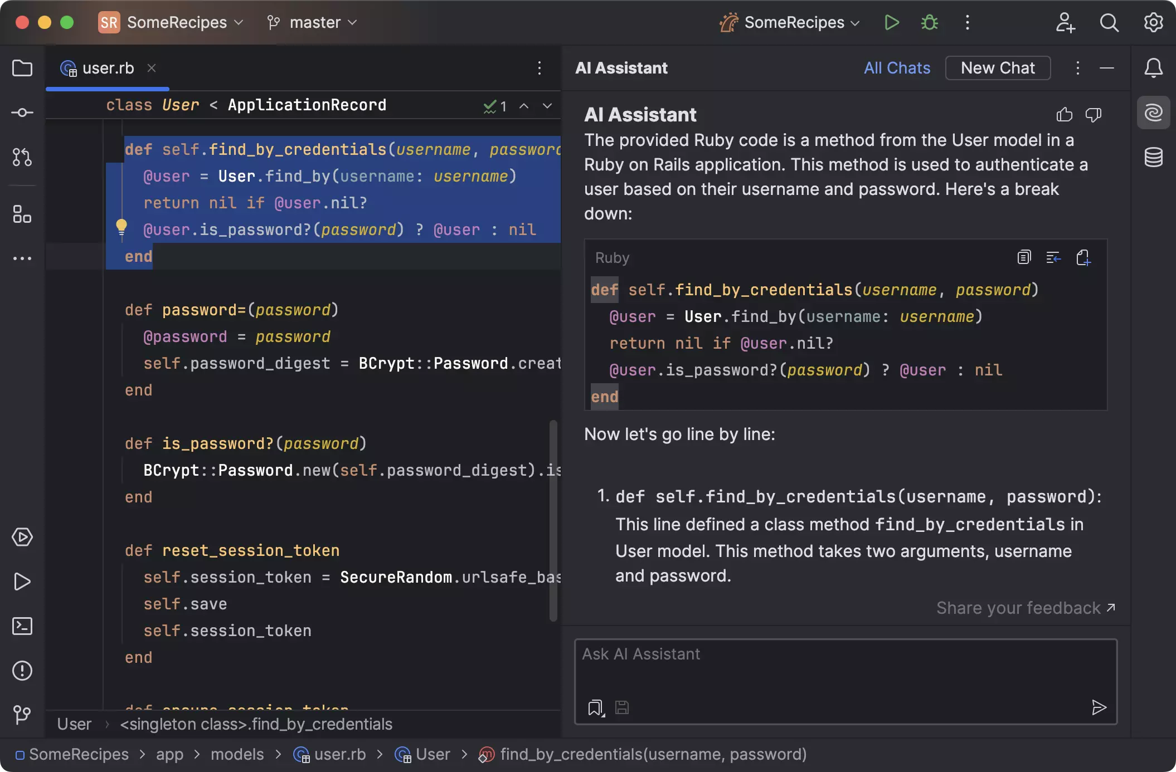The image size is (1176, 772).
Task: Click the Debug bug icon
Action: pos(929,23)
